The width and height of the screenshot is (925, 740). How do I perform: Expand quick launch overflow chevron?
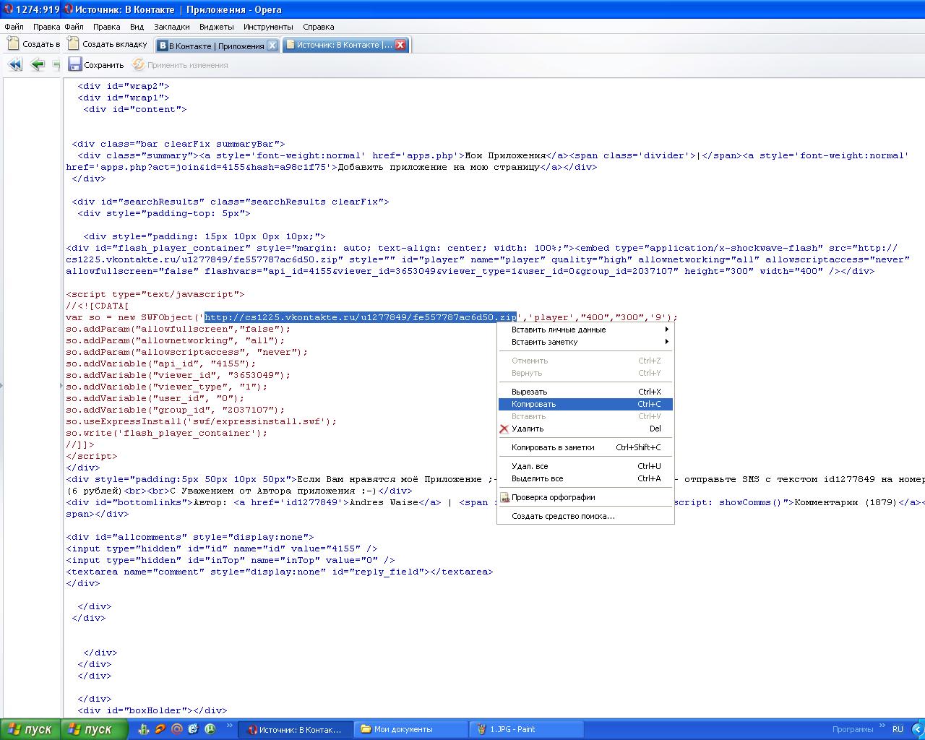(231, 724)
